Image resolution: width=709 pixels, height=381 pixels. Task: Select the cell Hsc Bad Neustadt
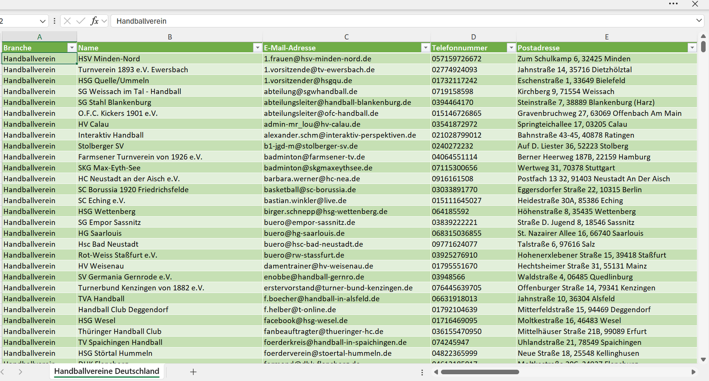pos(170,244)
